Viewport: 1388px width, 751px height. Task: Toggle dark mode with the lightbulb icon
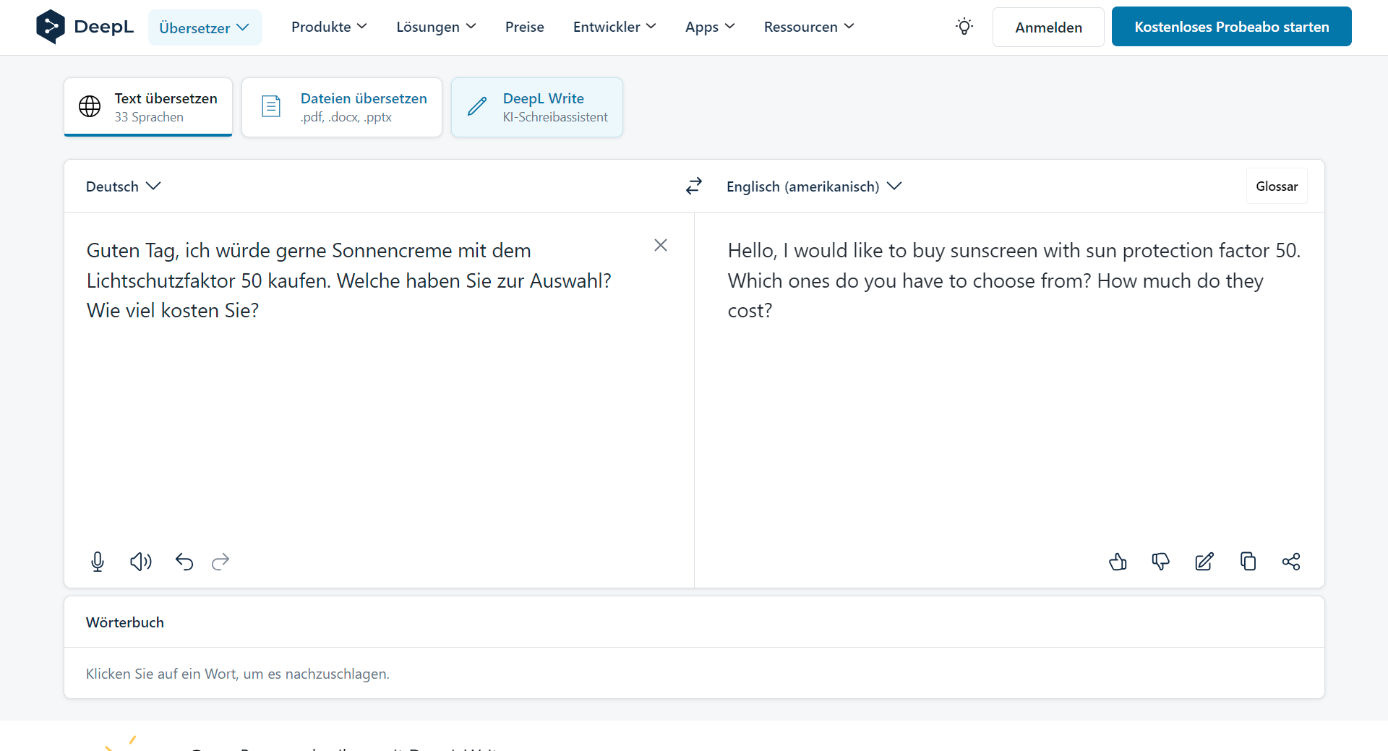(964, 27)
